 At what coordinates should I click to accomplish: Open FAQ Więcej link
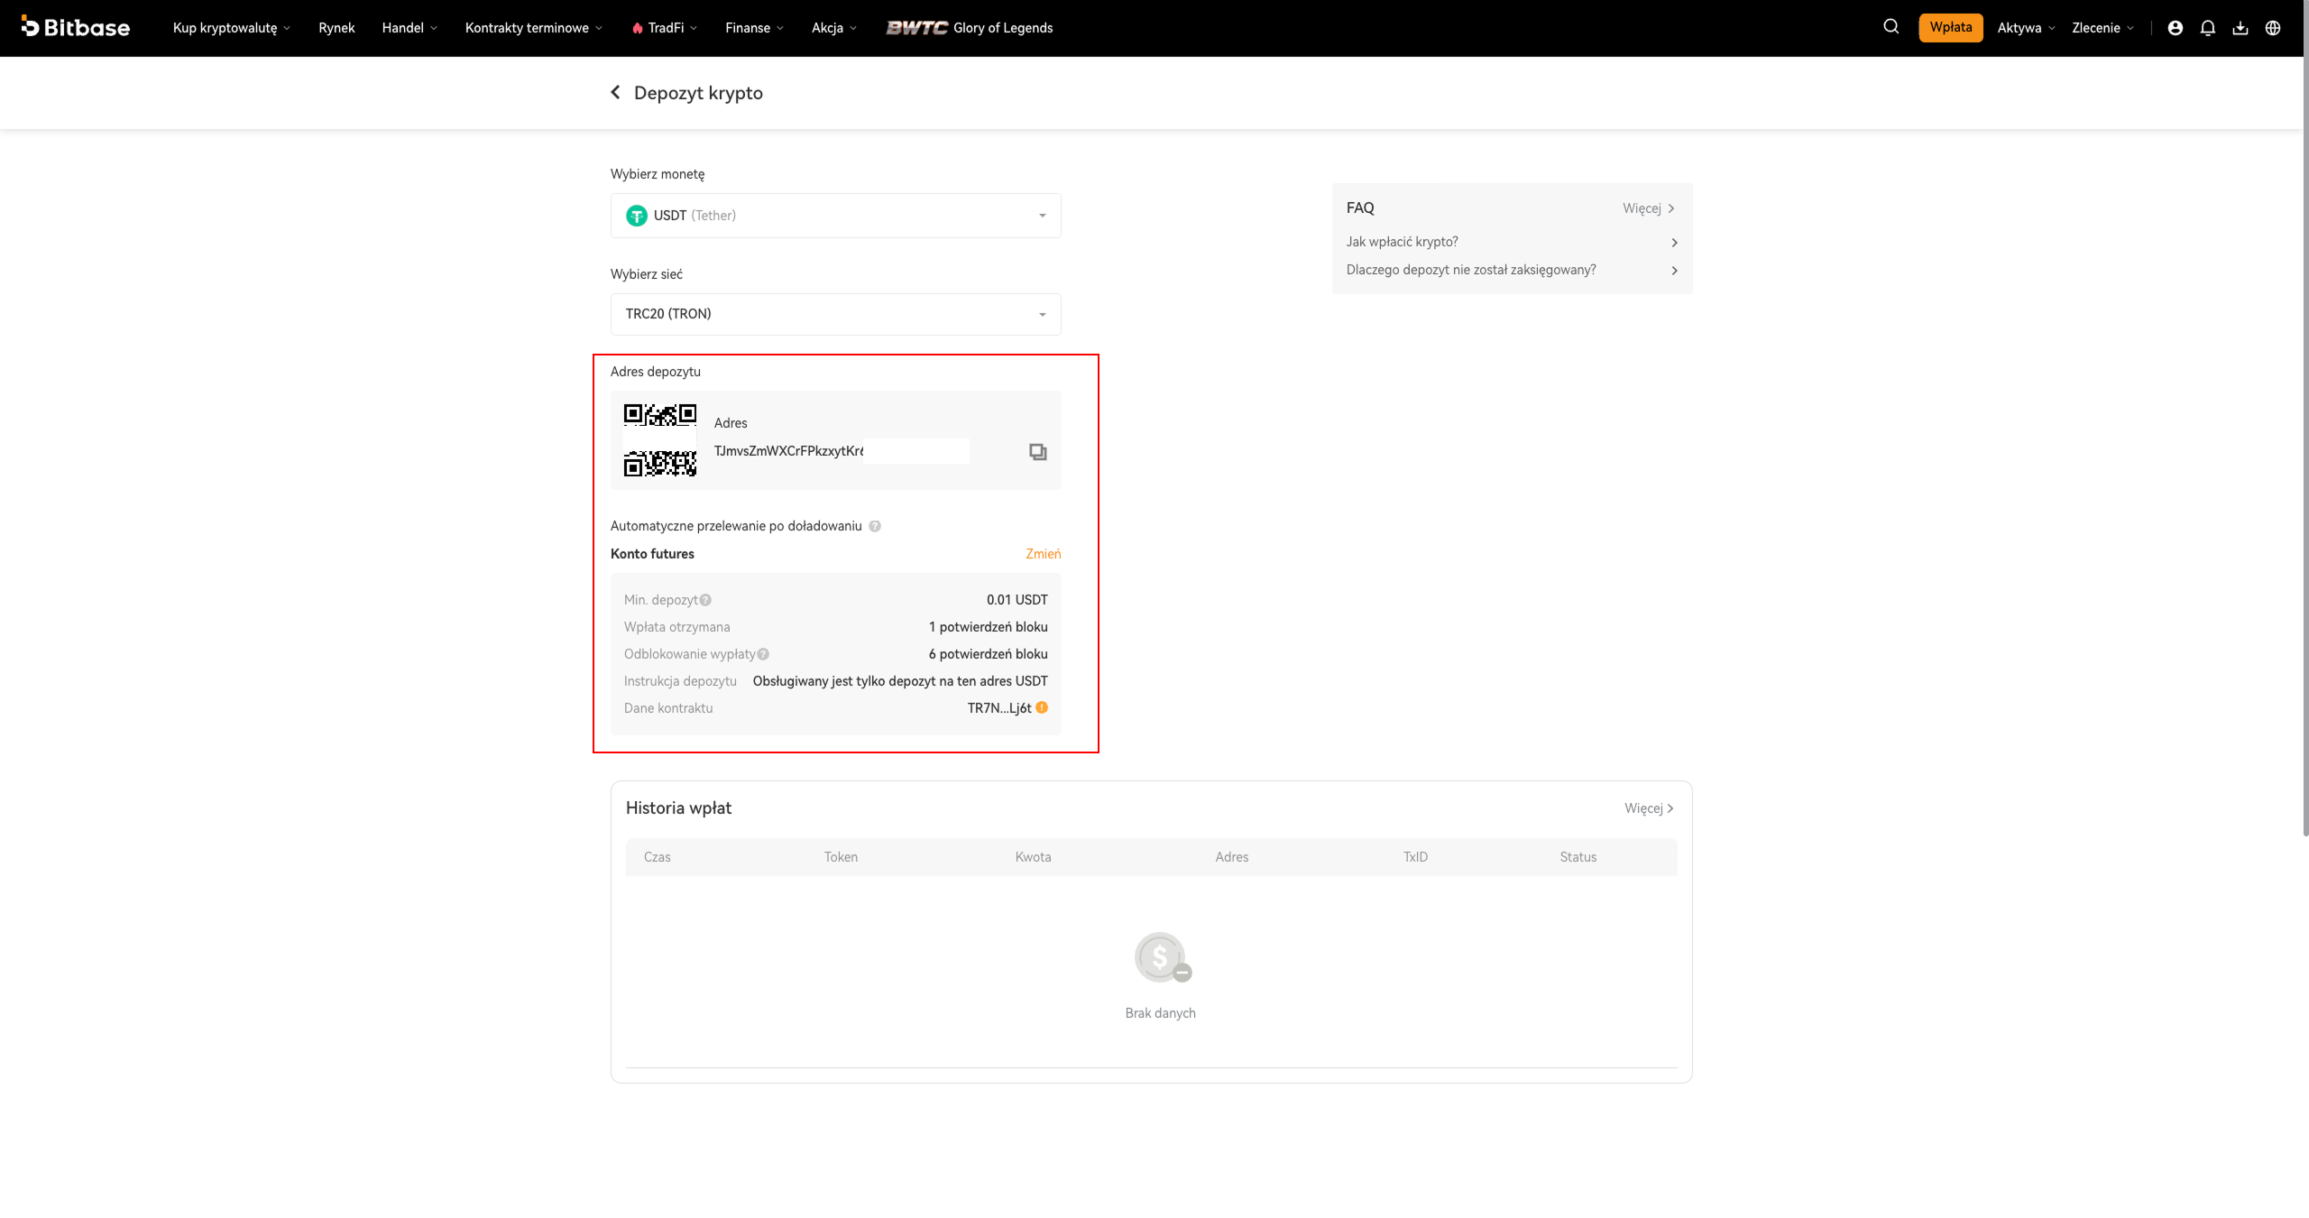point(1648,208)
